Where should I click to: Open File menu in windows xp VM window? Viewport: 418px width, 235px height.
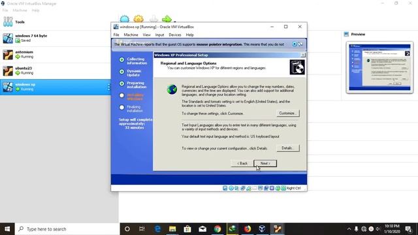point(116,35)
